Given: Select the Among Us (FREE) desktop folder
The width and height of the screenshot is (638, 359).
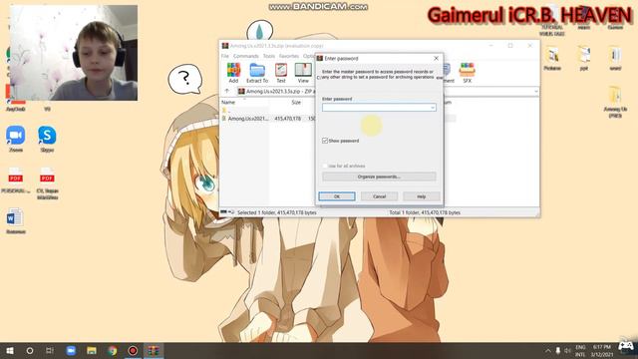Looking at the screenshot, I should coord(615,102).
